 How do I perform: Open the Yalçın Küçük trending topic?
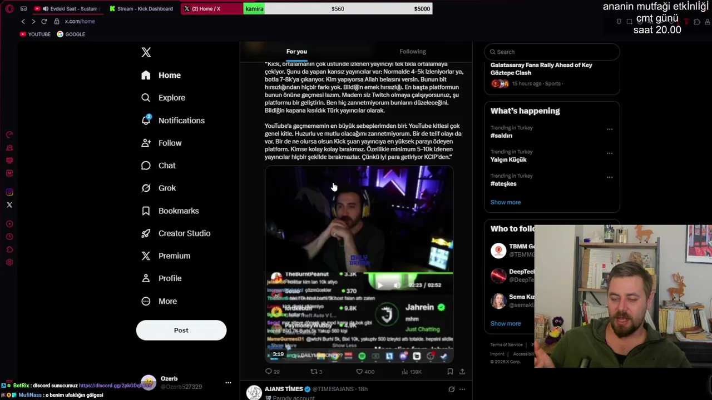point(508,159)
